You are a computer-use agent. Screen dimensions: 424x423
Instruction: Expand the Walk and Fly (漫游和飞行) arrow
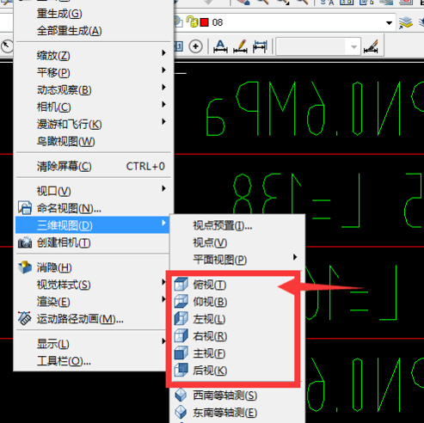point(163,121)
